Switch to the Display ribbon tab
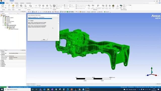The width and height of the screenshot is (161, 91). point(17,3)
